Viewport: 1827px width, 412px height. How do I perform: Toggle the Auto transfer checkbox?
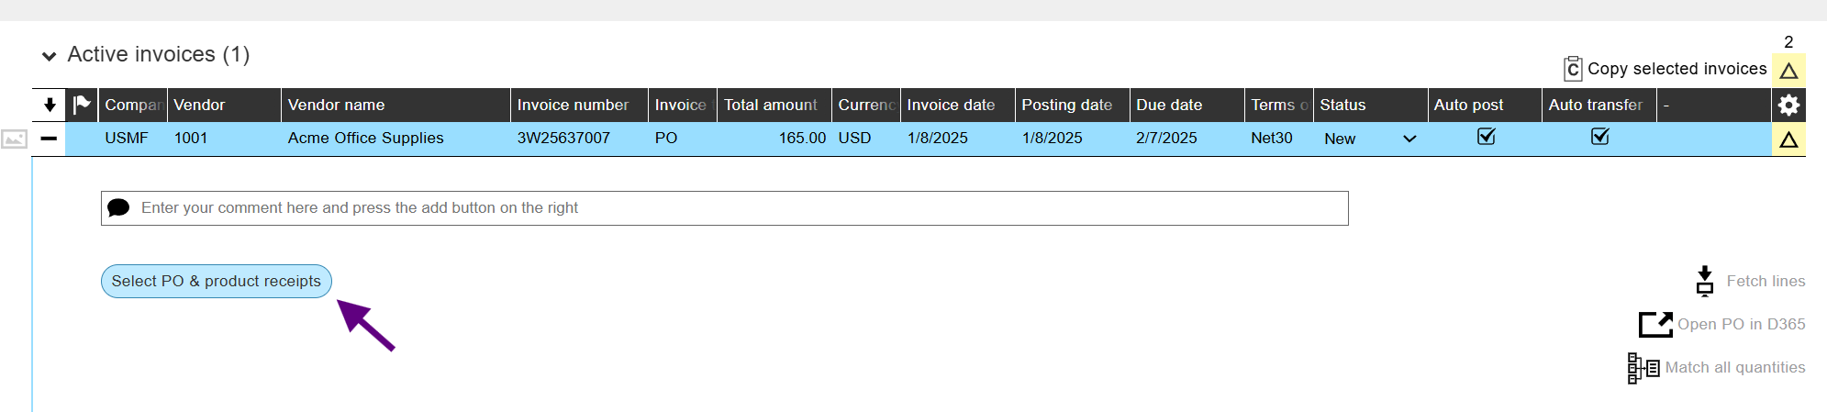pos(1599,137)
